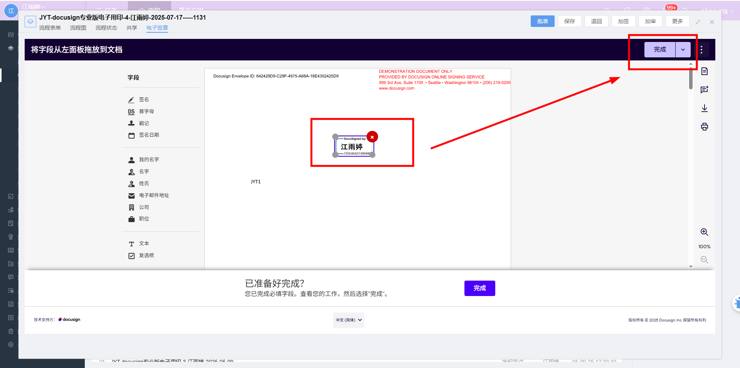The height and width of the screenshot is (368, 740).
Task: Remove signature with red X icon
Action: click(x=372, y=137)
